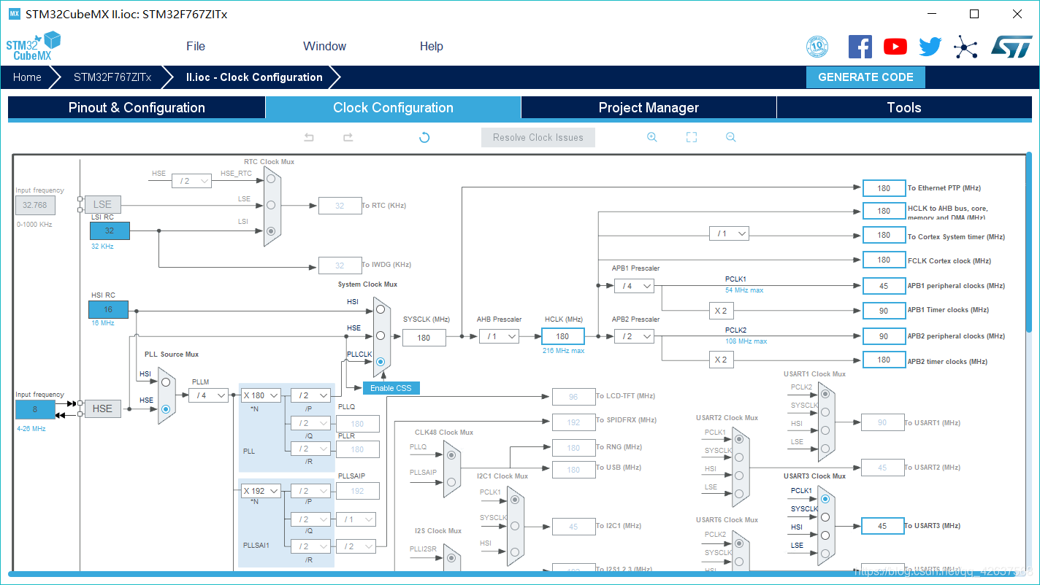Open the PLLSAI1 /R divider dropdown
1040x585 pixels.
point(310,546)
